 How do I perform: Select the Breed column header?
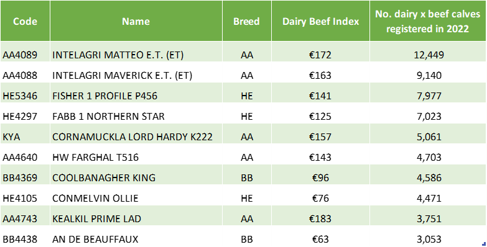[246, 21]
